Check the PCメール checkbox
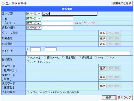The height and width of the screenshot is (101, 134). [28, 57]
